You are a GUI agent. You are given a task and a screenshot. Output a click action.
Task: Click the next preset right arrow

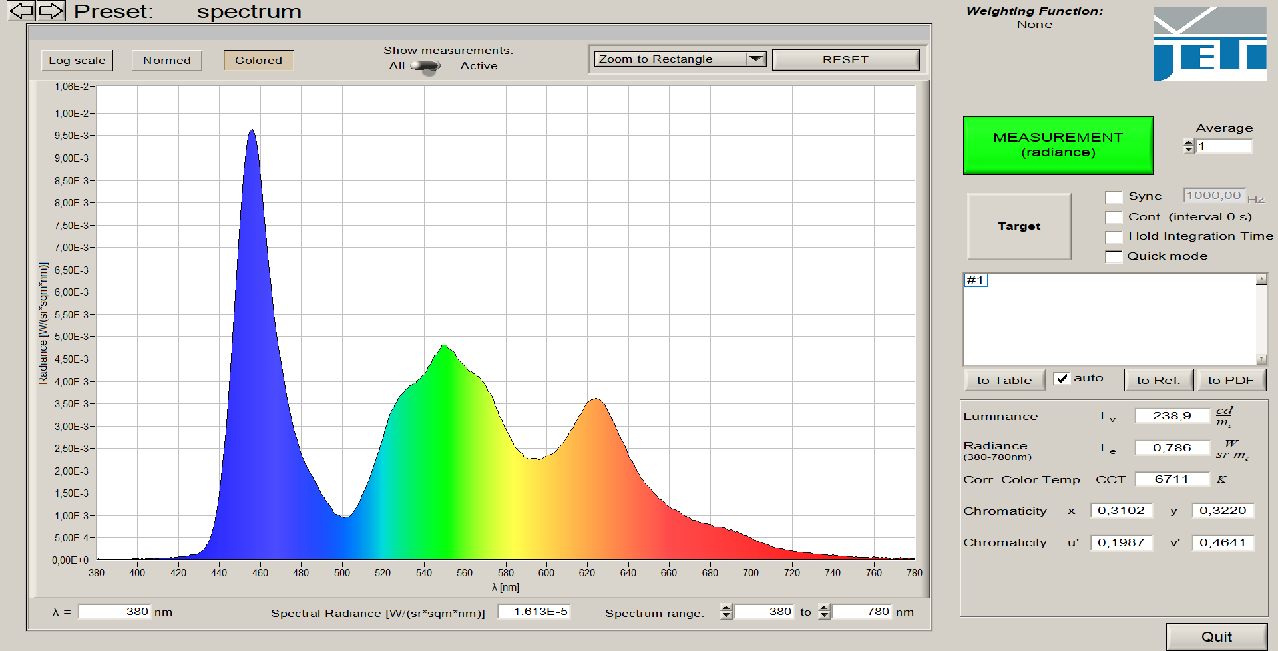point(51,11)
